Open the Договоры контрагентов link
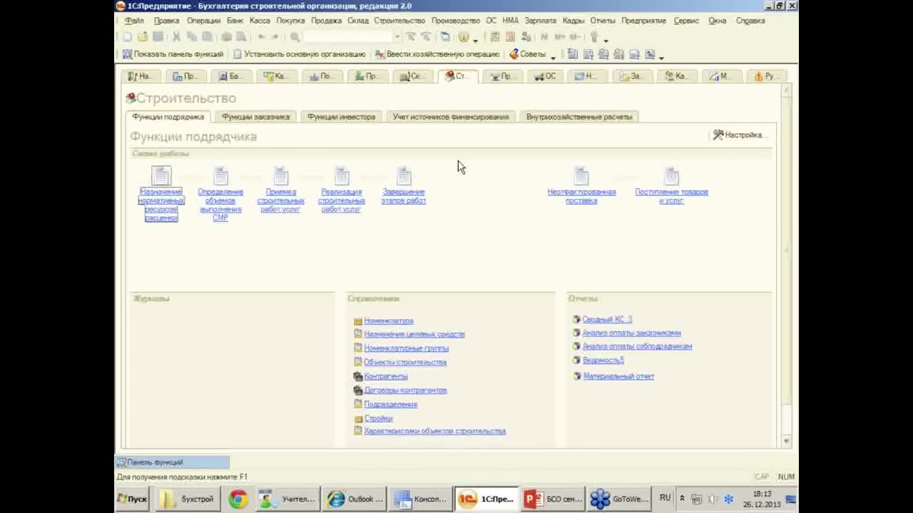Viewport: 913px width, 513px height. click(405, 390)
